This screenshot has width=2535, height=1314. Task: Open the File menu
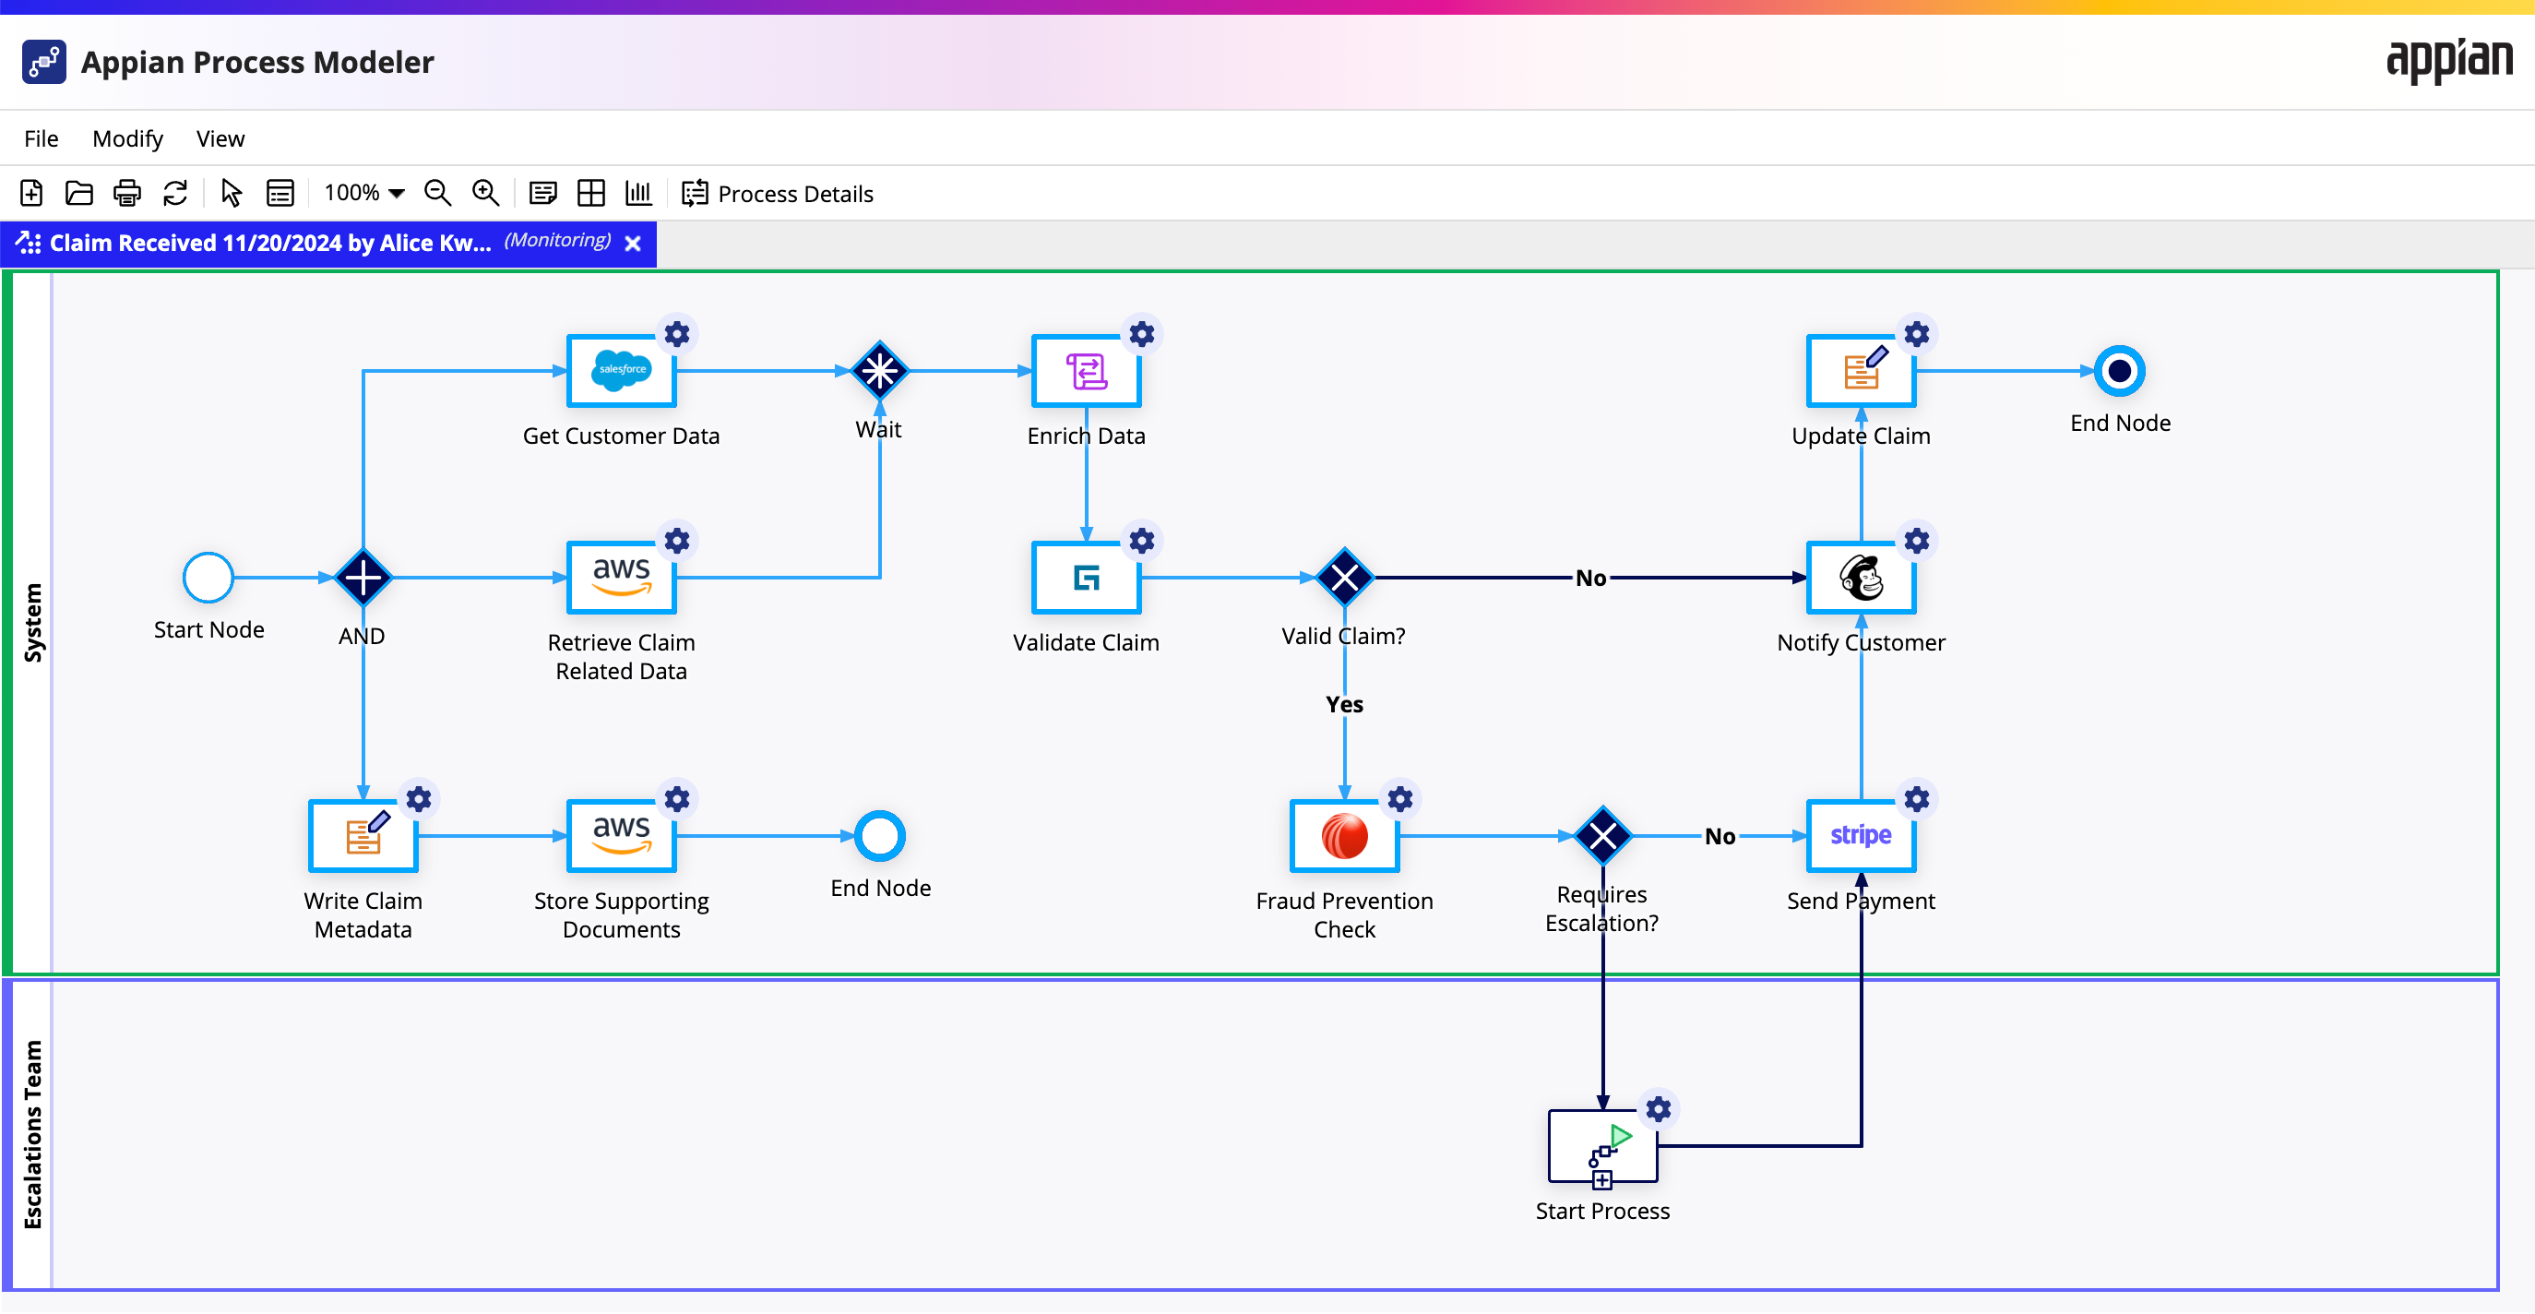point(42,138)
